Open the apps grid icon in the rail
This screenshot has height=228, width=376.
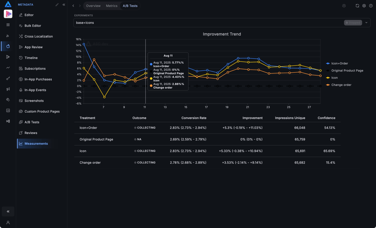pyautogui.click(x=8, y=25)
